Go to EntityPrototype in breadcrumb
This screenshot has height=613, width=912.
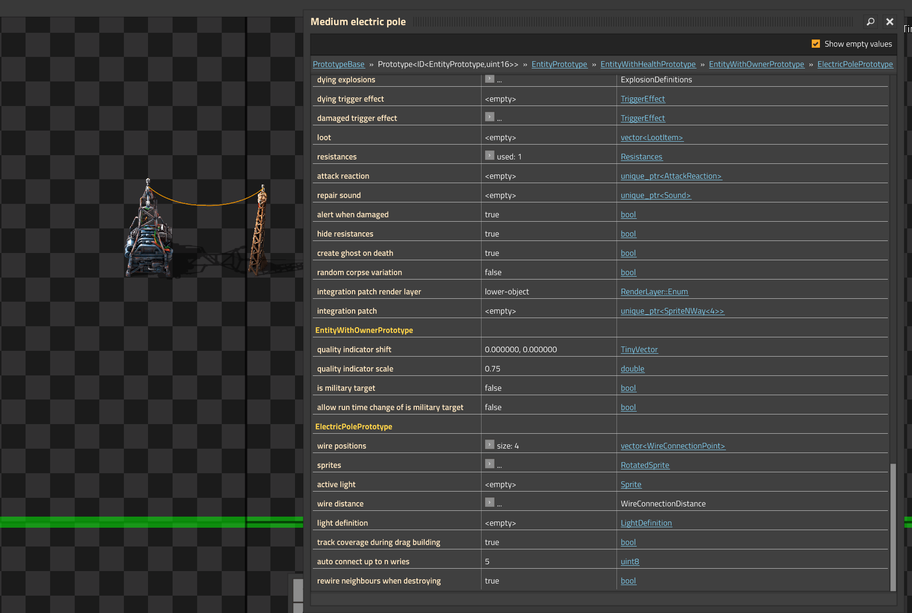[559, 64]
